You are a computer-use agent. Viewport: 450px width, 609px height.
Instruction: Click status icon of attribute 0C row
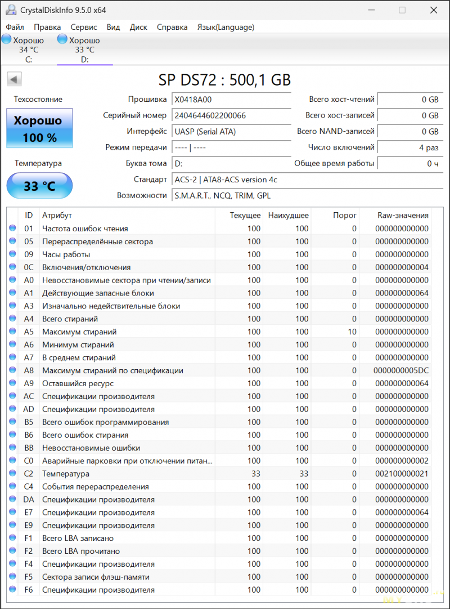tap(12, 267)
